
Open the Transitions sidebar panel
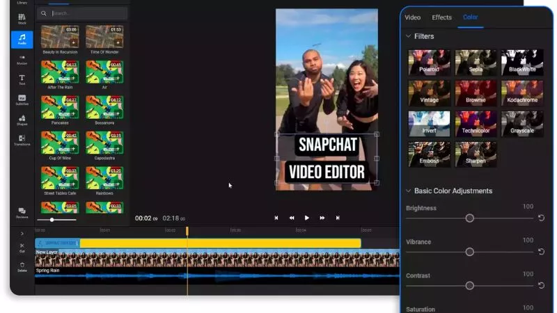(22, 141)
